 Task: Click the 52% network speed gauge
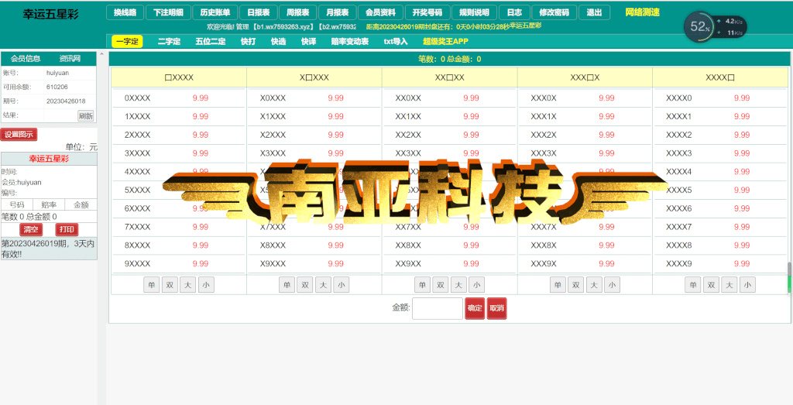(x=700, y=27)
